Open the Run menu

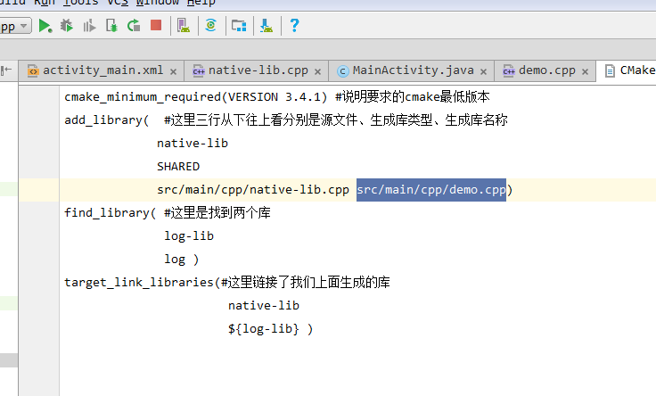click(44, 3)
